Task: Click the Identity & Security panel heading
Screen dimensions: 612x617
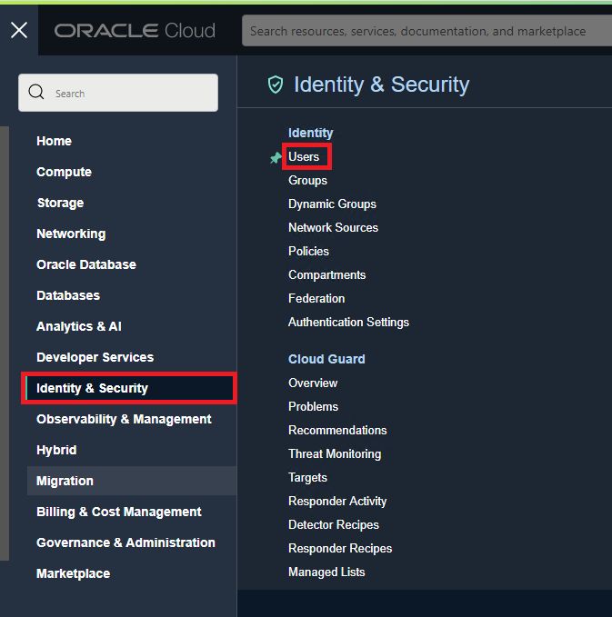Action: pos(382,85)
